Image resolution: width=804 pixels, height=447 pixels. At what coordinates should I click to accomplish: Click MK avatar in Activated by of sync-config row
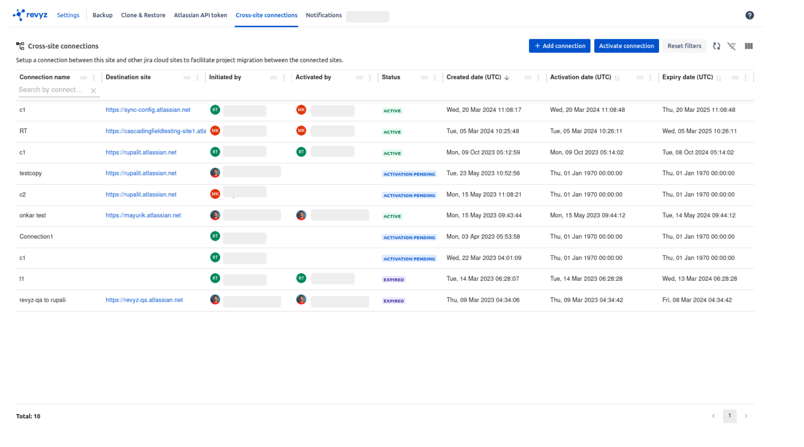(x=301, y=110)
